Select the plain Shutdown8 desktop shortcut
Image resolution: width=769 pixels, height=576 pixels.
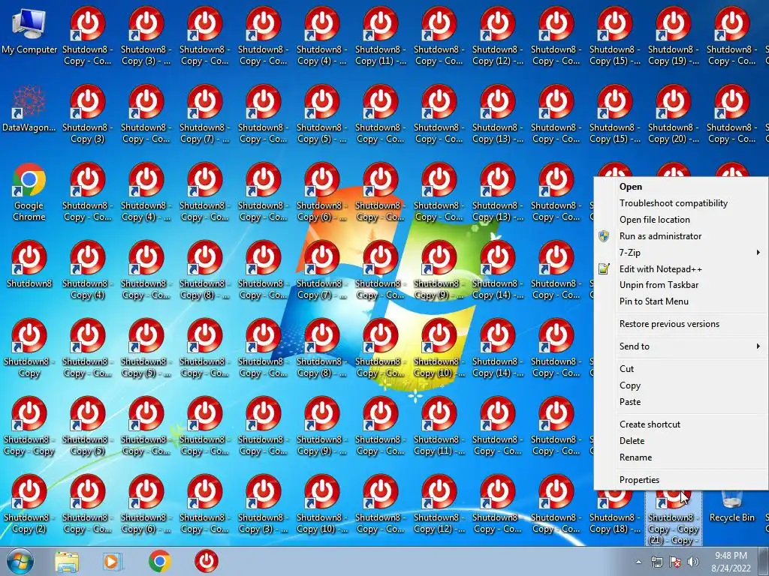[29, 264]
